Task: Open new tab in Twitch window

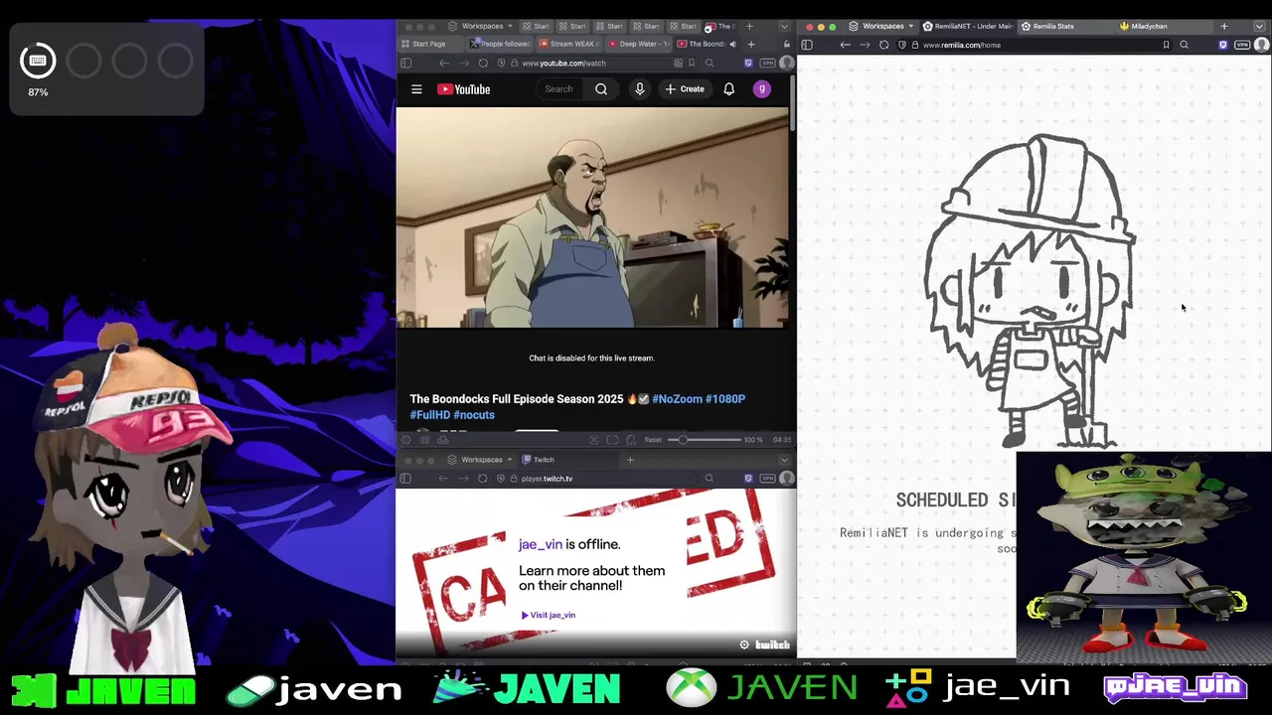Action: [x=630, y=460]
